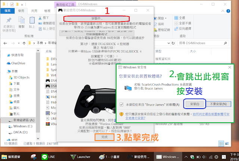Click the navigation pane scroll down arrow

[38, 138]
